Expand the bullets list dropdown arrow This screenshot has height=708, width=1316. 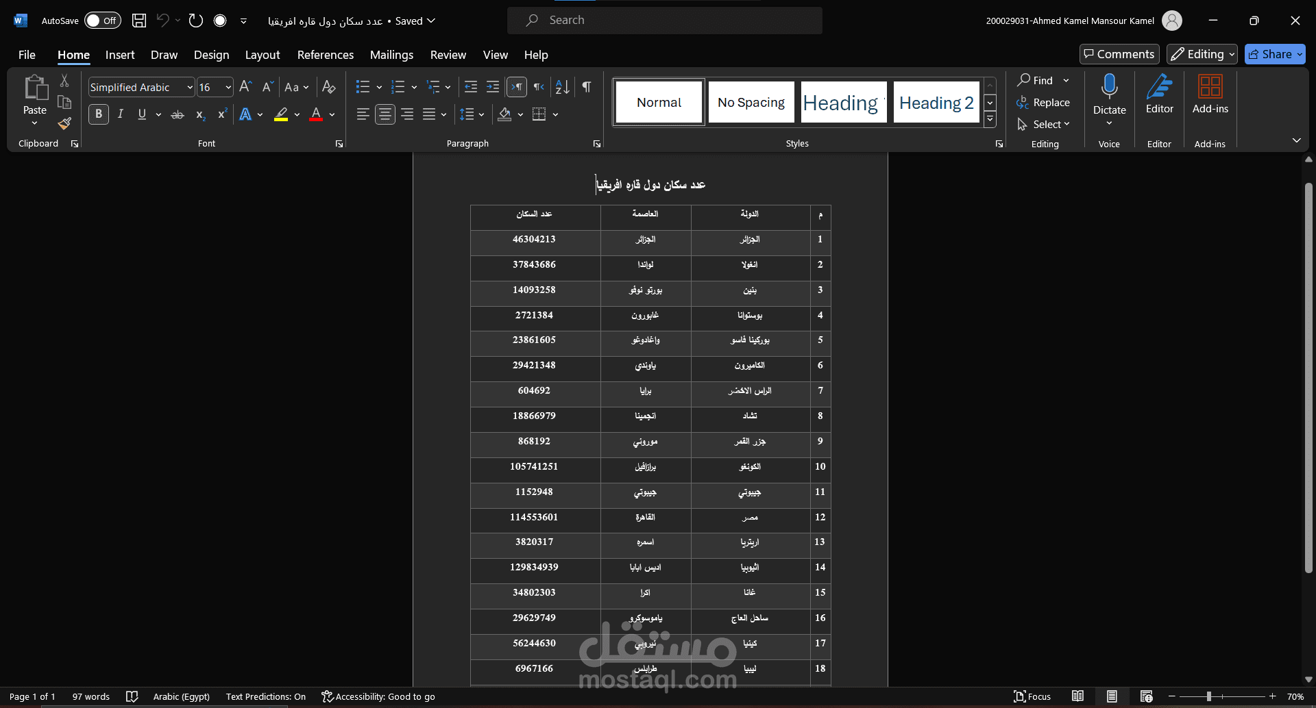click(x=379, y=88)
